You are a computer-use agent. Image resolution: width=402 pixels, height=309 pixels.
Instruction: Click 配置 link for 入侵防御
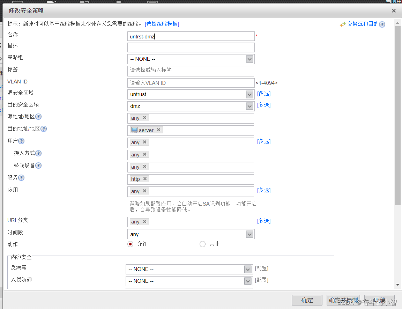pyautogui.click(x=261, y=280)
